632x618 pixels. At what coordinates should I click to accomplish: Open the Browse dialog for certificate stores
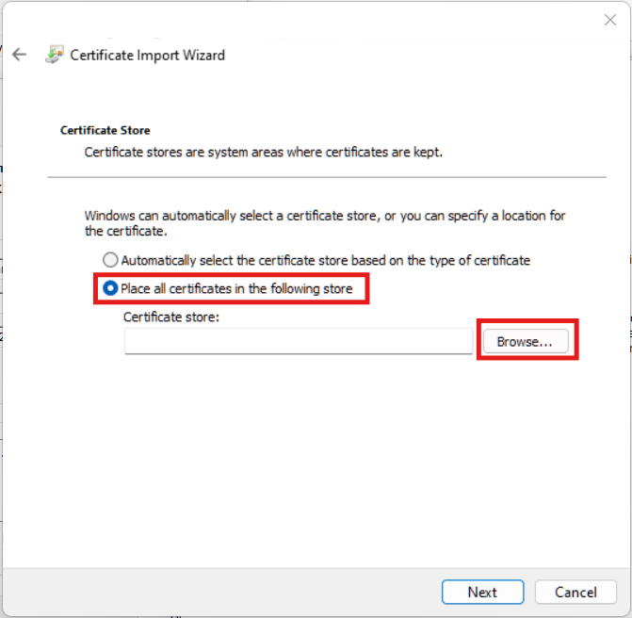(x=525, y=342)
